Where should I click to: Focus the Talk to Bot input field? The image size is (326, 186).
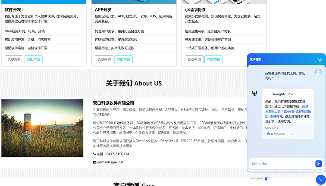coord(282,164)
